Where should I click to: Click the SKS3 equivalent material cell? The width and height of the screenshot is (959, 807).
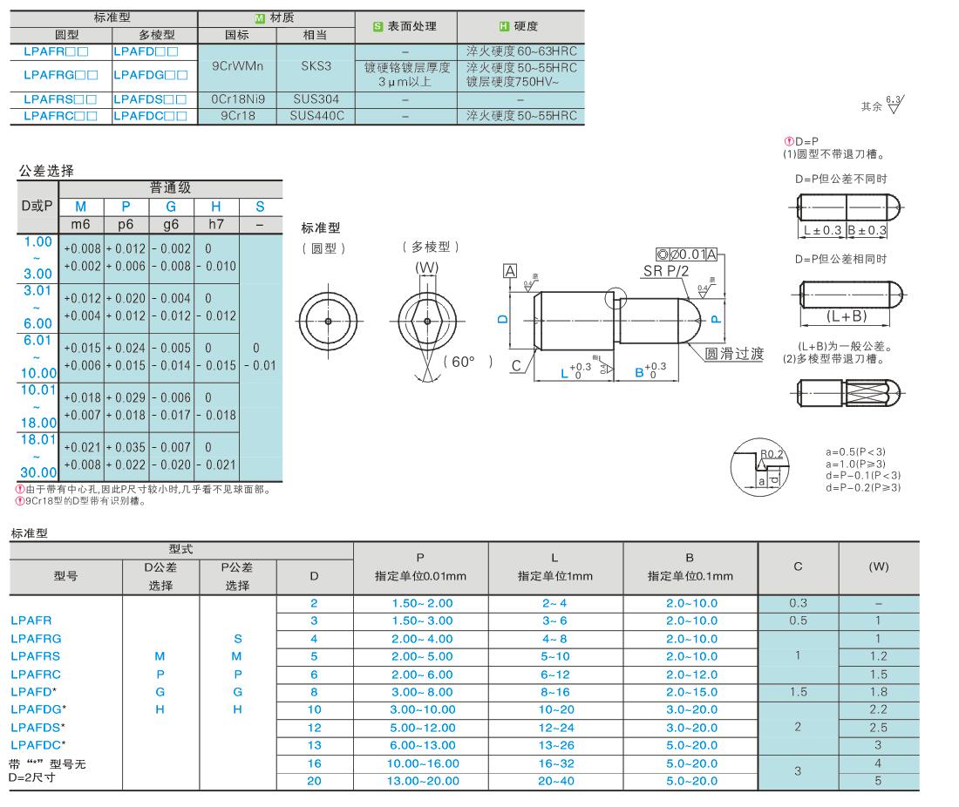(316, 66)
